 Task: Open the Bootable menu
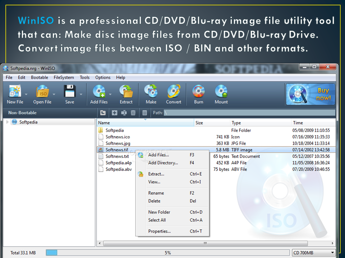pyautogui.click(x=40, y=77)
